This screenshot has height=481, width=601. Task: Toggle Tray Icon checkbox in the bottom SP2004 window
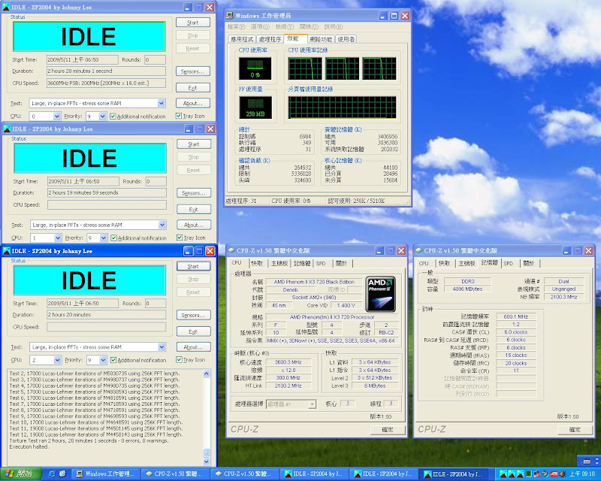pos(179,361)
